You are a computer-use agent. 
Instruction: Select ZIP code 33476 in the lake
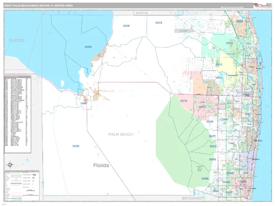[88, 47]
